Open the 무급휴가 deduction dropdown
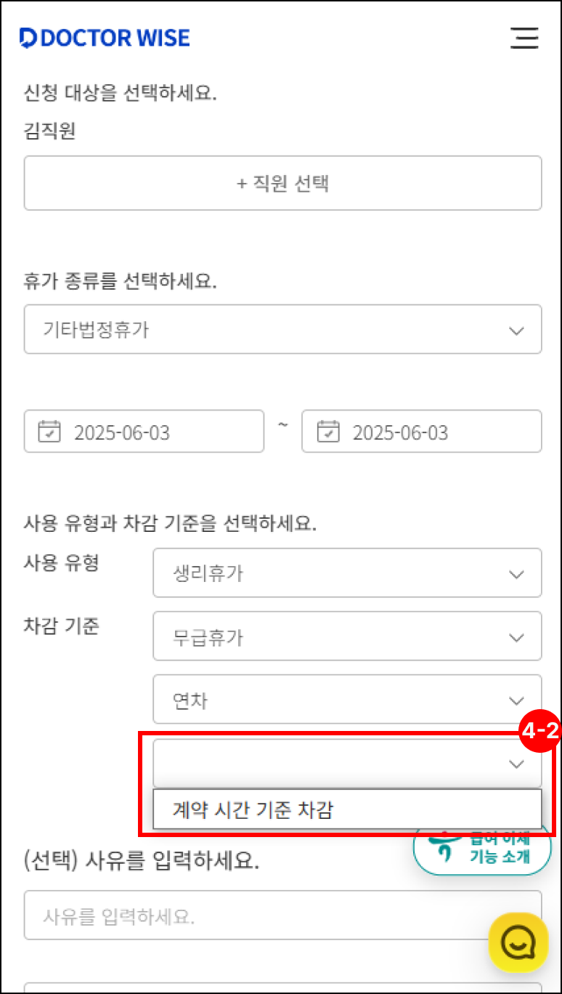The height and width of the screenshot is (994, 562). (347, 637)
